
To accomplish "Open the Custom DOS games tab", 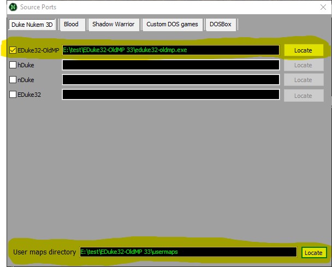I will 172,25.
